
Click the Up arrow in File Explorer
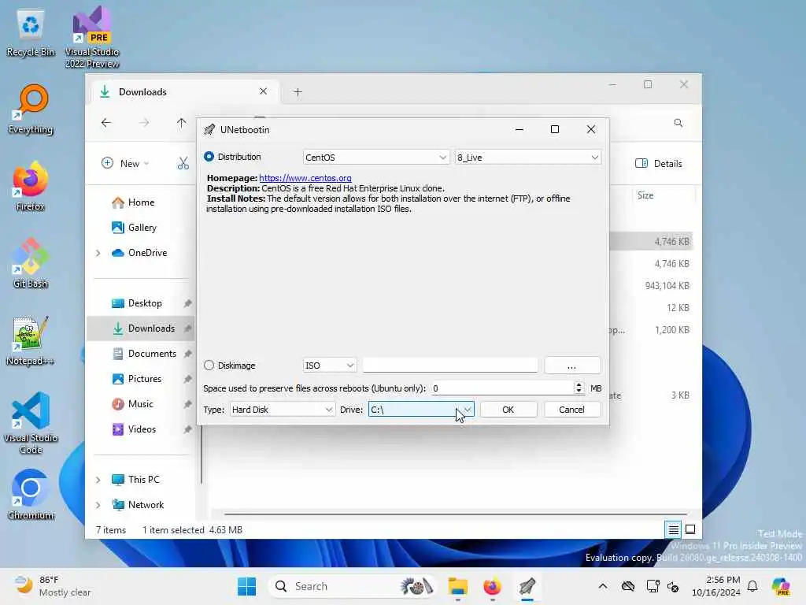point(182,123)
